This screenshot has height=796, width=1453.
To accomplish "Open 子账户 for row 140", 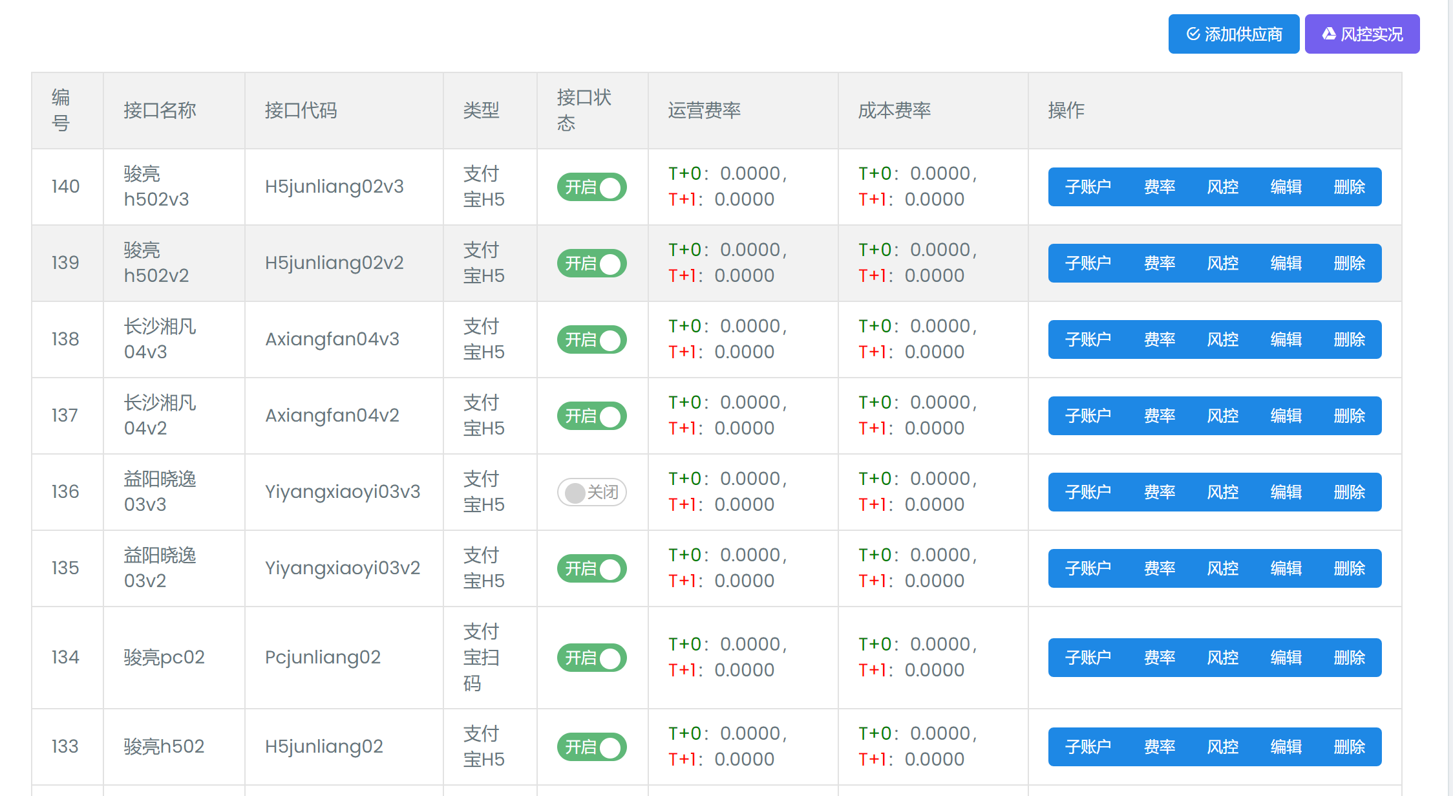I will click(1088, 187).
